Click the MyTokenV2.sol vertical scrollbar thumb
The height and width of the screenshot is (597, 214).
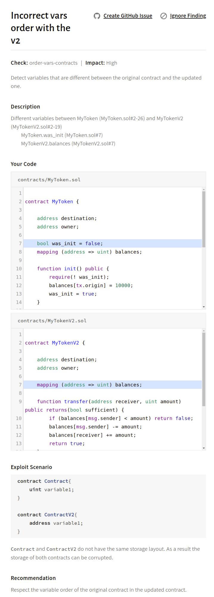pyautogui.click(x=204, y=369)
